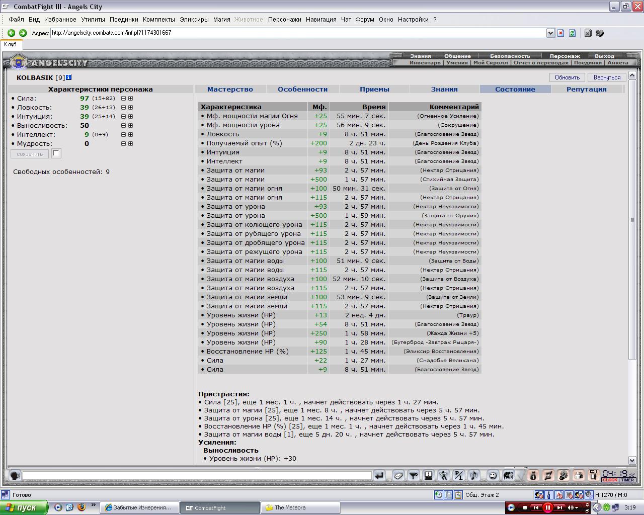The height and width of the screenshot is (515, 644).
Task: Click the Обновить button
Action: click(x=567, y=77)
